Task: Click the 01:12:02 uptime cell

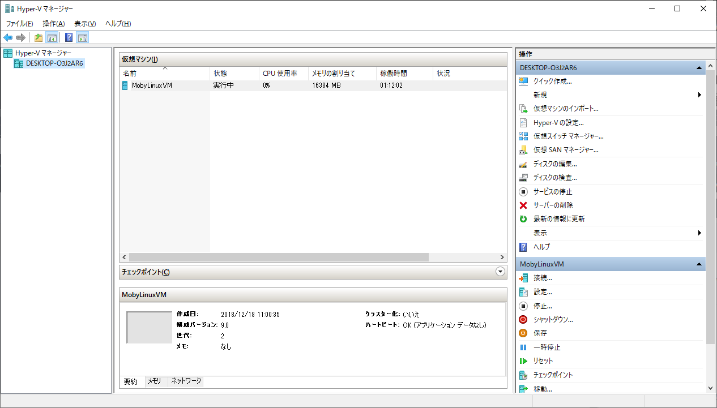Action: tap(391, 86)
